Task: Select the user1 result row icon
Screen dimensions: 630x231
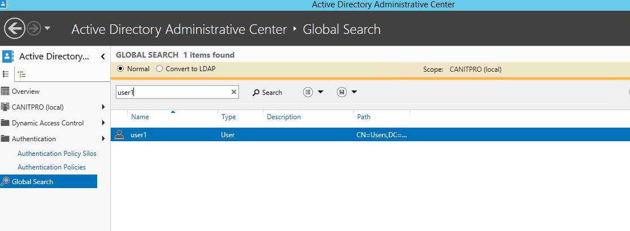Action: [119, 134]
